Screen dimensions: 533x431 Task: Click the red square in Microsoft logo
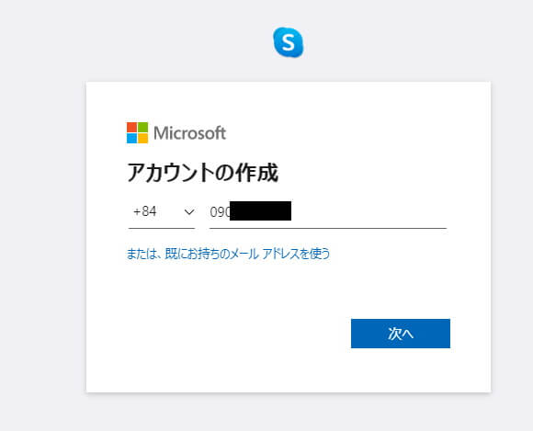132,128
